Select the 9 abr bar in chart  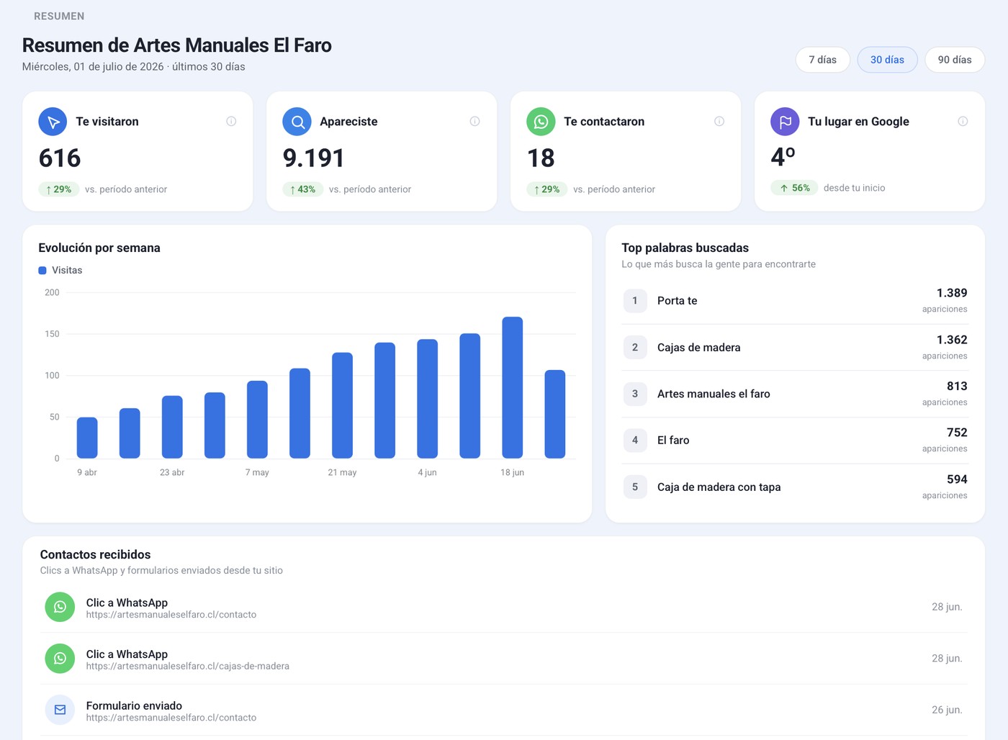pos(87,438)
